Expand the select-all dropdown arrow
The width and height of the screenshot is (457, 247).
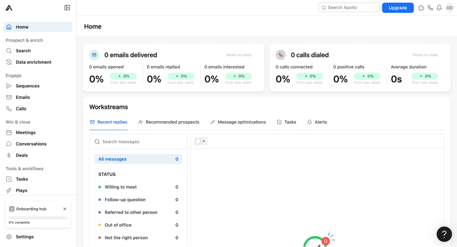click(x=204, y=141)
